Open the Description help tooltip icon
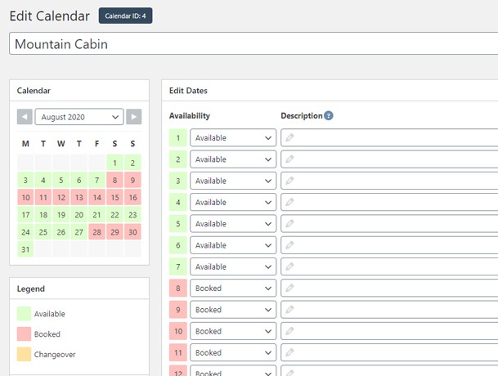The image size is (498, 376). 329,115
